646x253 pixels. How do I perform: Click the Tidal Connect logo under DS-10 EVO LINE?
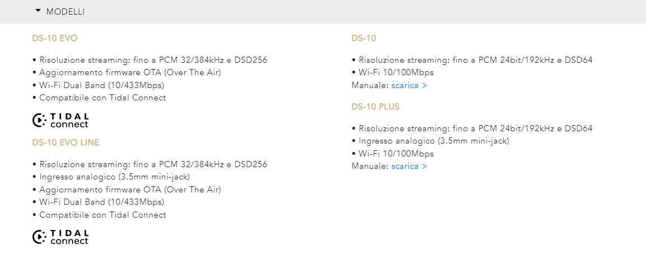point(60,237)
